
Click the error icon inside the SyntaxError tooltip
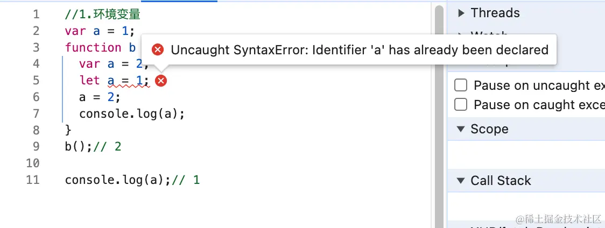coord(158,50)
